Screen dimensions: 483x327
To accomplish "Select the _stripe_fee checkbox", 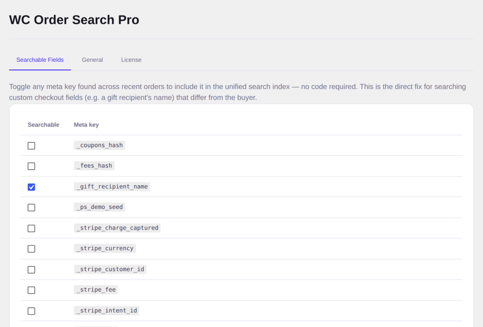I will pos(32,290).
